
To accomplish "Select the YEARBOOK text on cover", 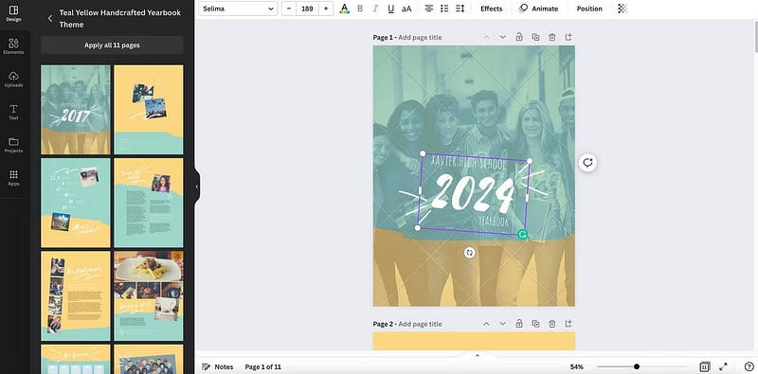I will (494, 222).
